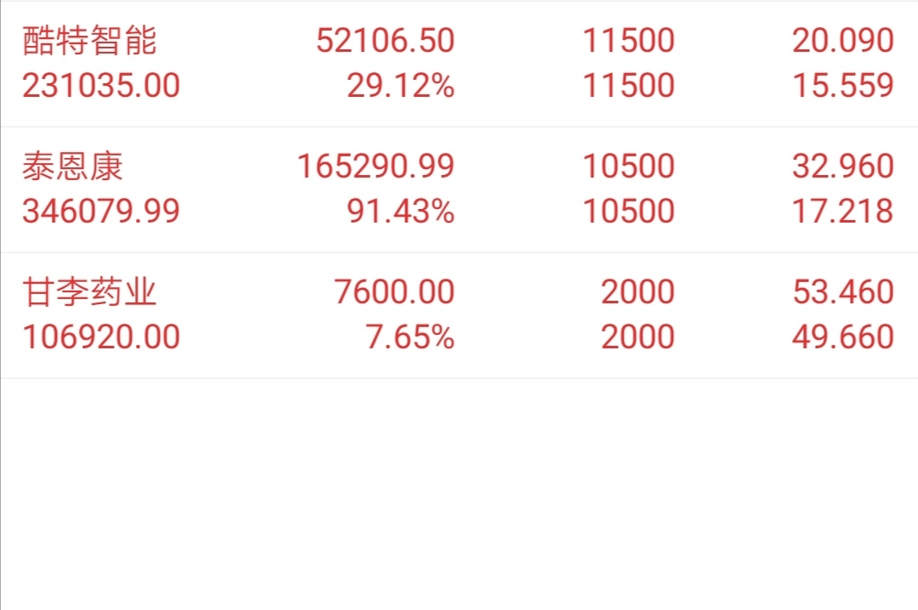Tap market value 106920.00 of 甘李药业

click(100, 337)
